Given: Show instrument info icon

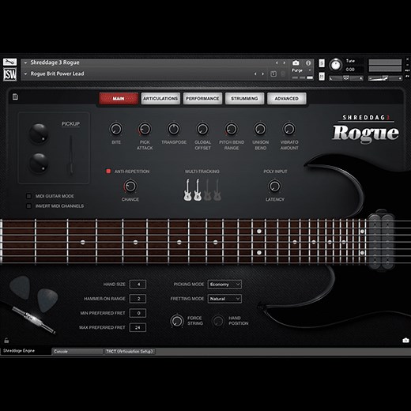Looking at the screenshot, I should 308,63.
